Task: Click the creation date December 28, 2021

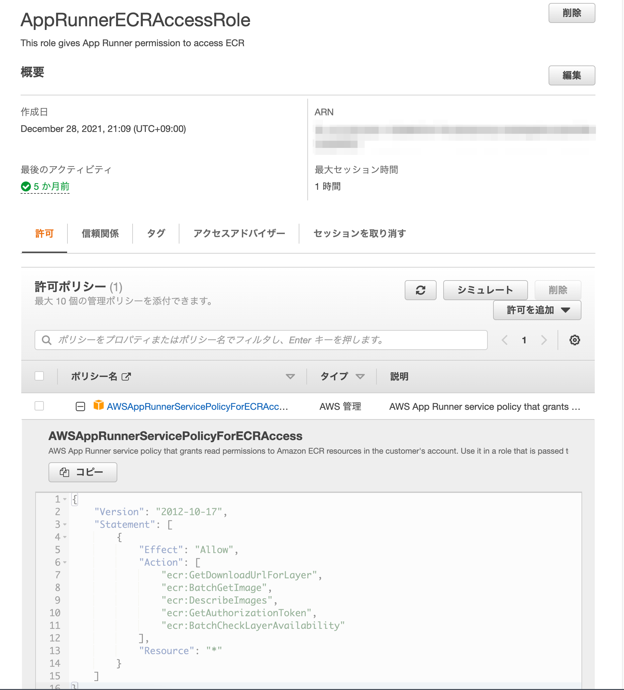Action: tap(103, 129)
